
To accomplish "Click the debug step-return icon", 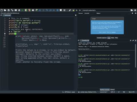I will [51, 10].
